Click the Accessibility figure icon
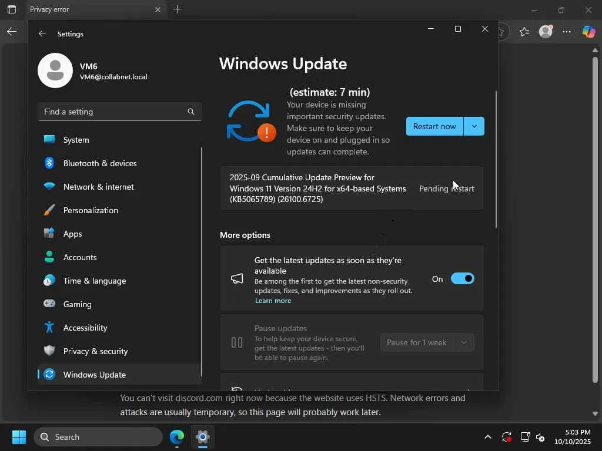This screenshot has width=602, height=451. point(49,327)
